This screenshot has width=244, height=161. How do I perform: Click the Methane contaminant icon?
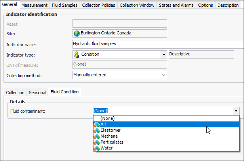click(x=97, y=136)
